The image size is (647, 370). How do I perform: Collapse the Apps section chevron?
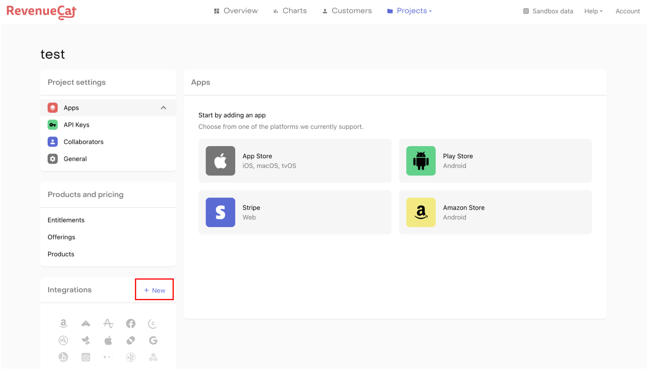click(x=163, y=108)
